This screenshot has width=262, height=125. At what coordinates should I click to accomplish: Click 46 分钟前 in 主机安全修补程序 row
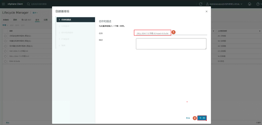point(221,36)
